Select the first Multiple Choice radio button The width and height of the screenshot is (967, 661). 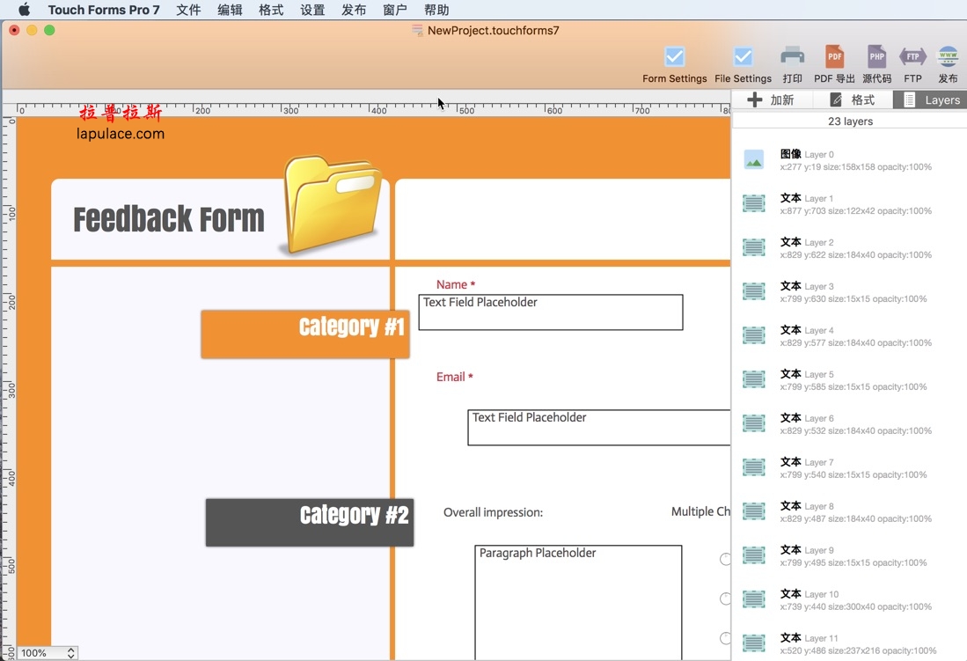(x=726, y=559)
